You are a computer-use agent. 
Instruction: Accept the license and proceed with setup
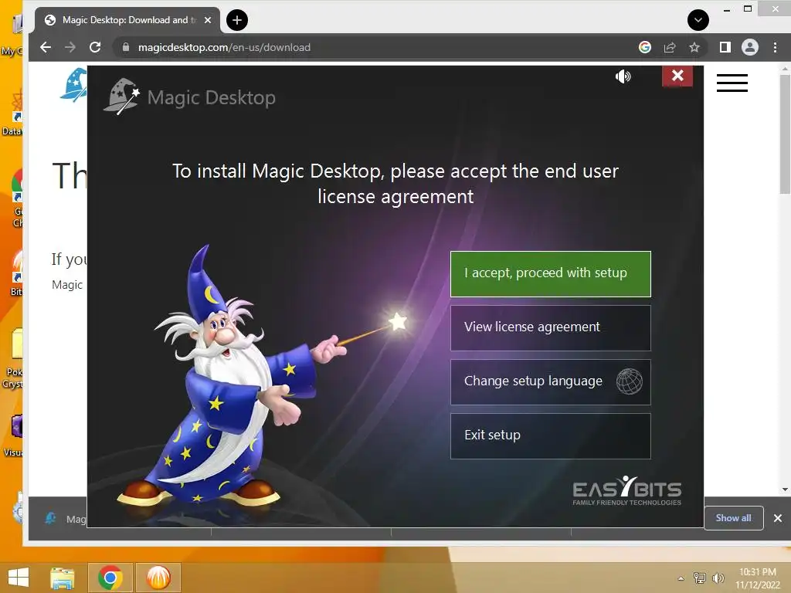point(550,274)
